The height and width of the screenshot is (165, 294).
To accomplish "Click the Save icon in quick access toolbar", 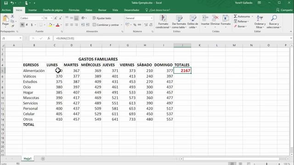I will [x=6, y=3].
